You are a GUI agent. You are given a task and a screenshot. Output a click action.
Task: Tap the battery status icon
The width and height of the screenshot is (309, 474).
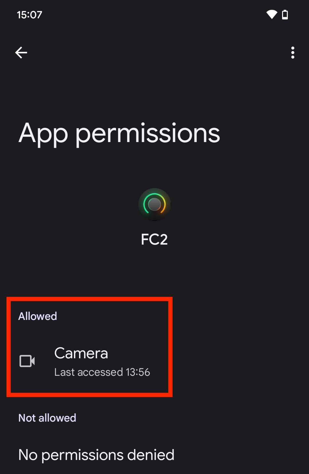click(285, 14)
